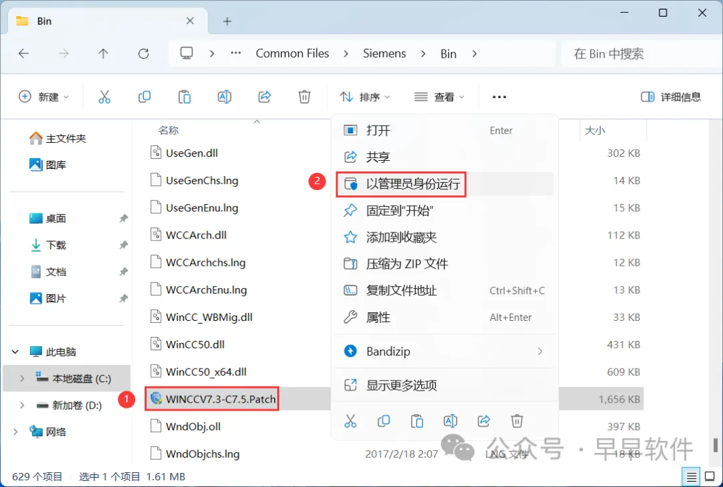The width and height of the screenshot is (723, 487).
Task: Choose 添加到收藏夹 menu entry
Action: (444, 237)
